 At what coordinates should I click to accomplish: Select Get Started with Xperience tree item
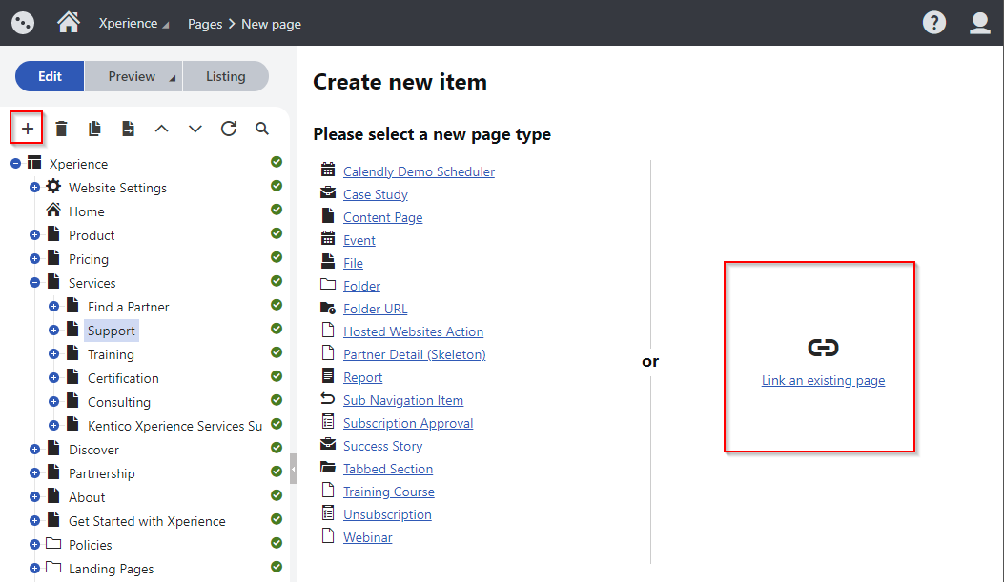point(147,521)
